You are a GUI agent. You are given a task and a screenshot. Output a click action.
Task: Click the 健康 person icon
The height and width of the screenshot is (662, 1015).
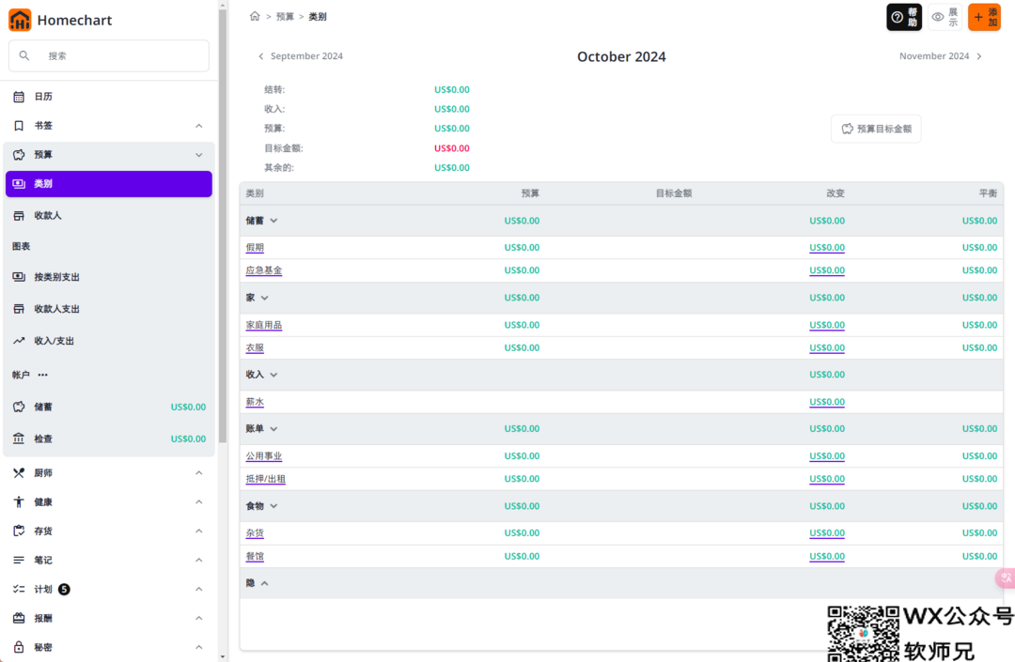coord(19,501)
